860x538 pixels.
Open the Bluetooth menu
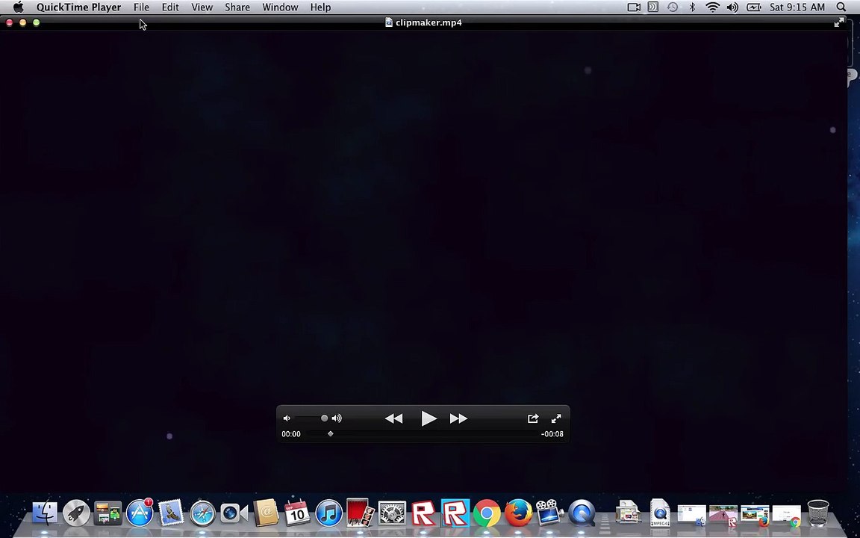[692, 7]
